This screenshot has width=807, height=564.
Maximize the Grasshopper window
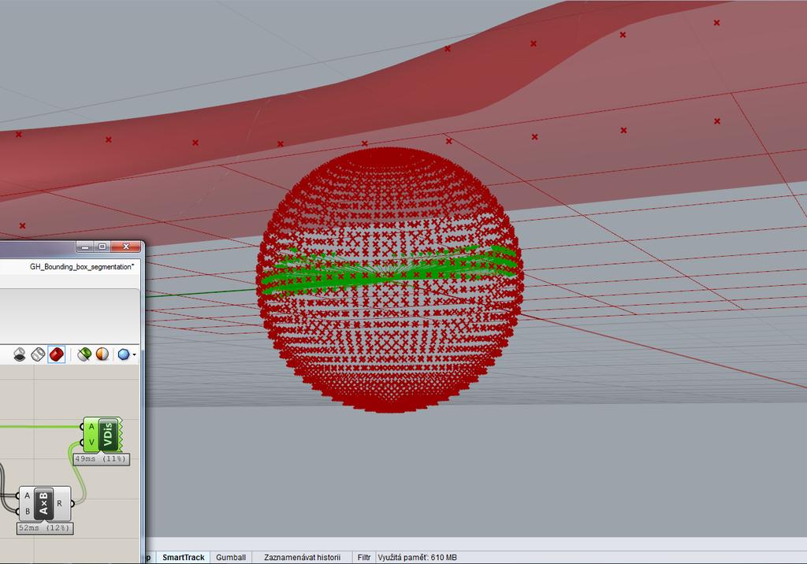point(102,247)
